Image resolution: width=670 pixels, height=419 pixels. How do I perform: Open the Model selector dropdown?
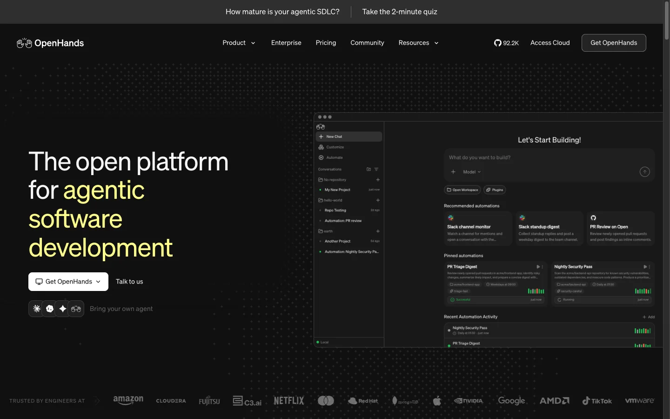click(472, 172)
